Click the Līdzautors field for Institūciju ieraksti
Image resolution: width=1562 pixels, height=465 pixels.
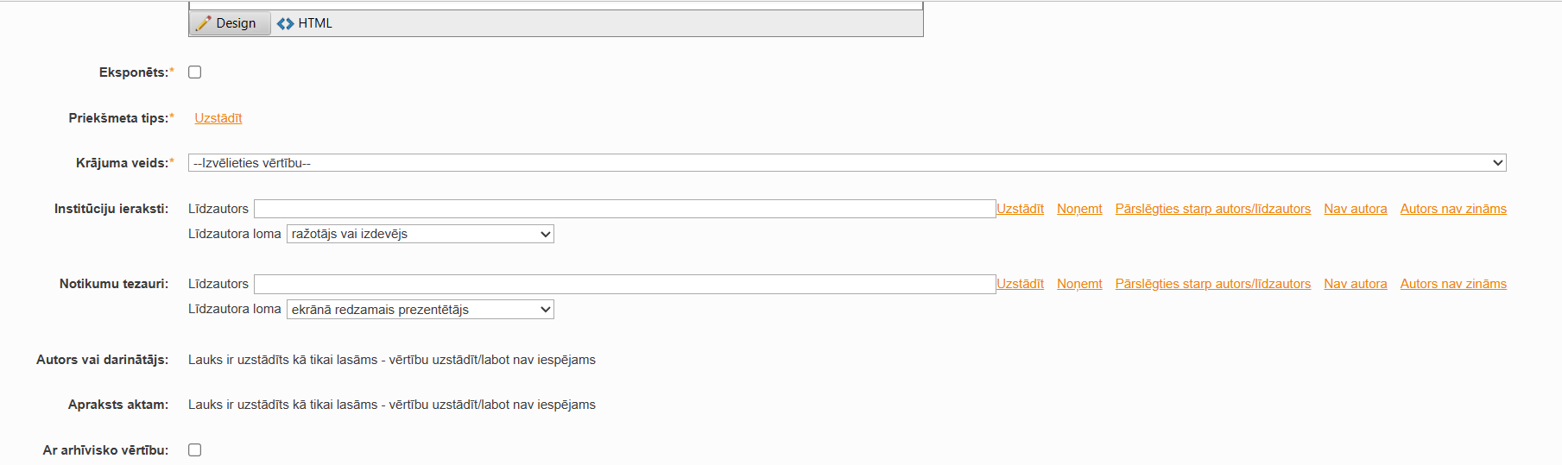(x=624, y=209)
